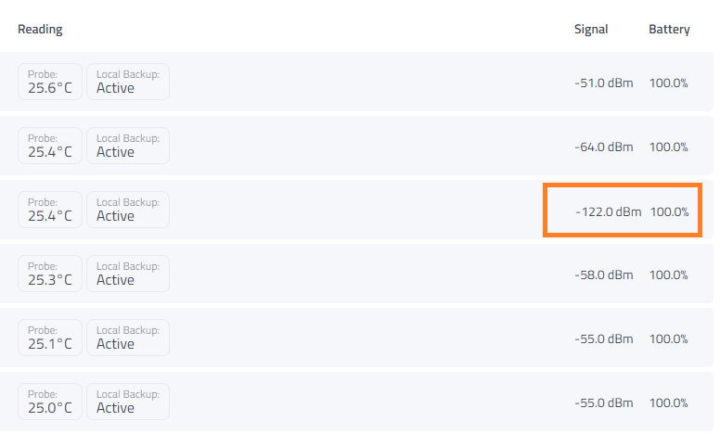The image size is (720, 434).
Task: Click Local Backup badge in -122.0 dBm row
Action: [128, 210]
